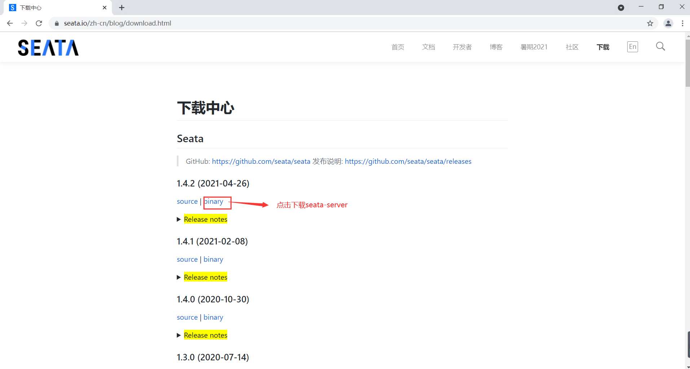Viewport: 690px width, 369px height.
Task: Expand Release notes for version 1.4.0
Action: click(x=205, y=335)
